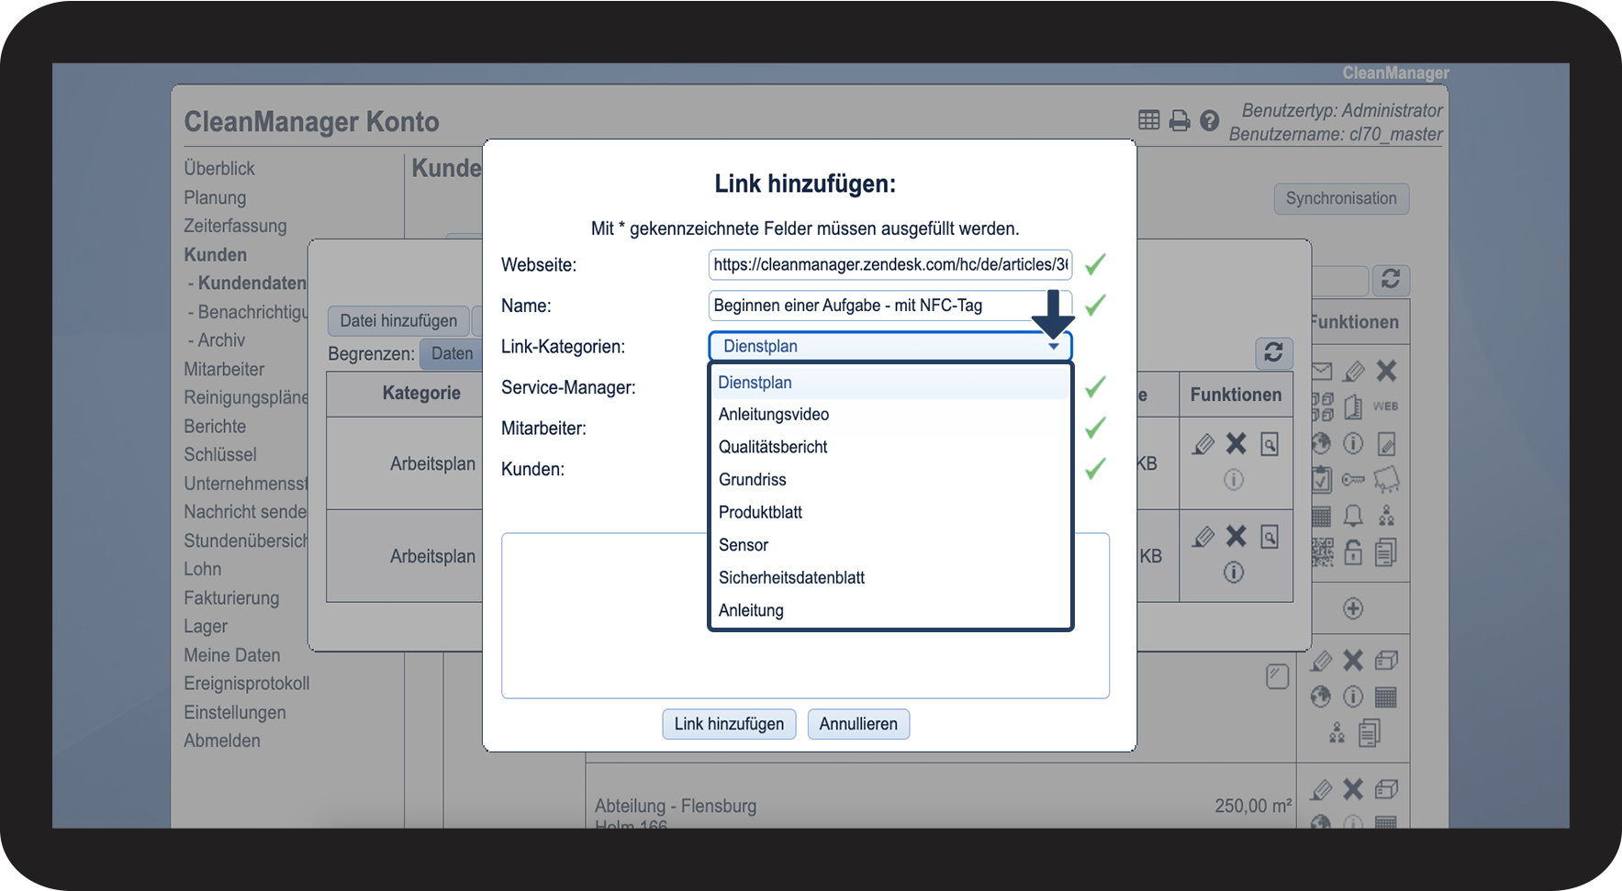1622x891 pixels.
Task: Open Zeiterfassung in the sidebar
Action: tap(235, 226)
